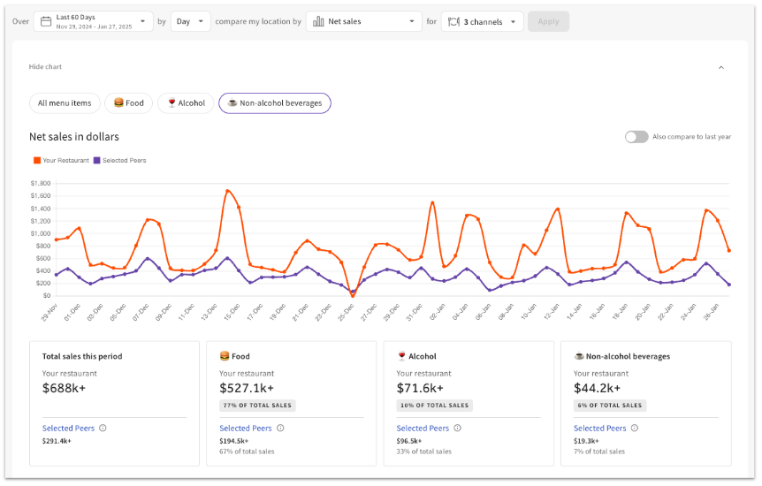Viewport: 762px width, 486px height.
Task: Switch to the Food category filter
Action: 128,103
